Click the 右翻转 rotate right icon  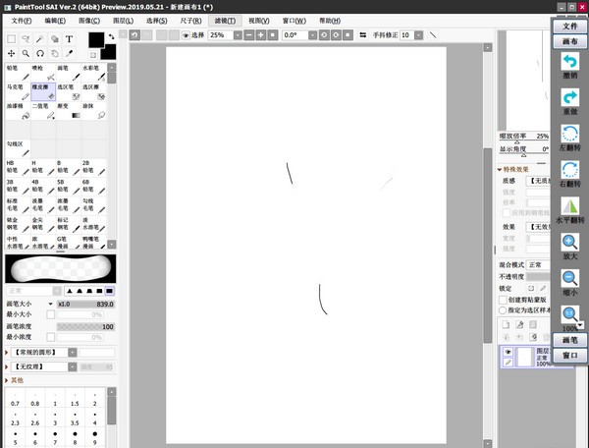pyautogui.click(x=569, y=170)
